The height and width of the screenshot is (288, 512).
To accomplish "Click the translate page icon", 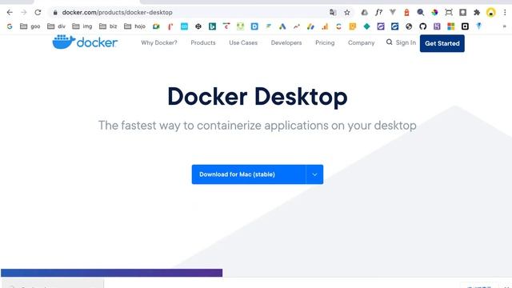I will click(x=333, y=13).
